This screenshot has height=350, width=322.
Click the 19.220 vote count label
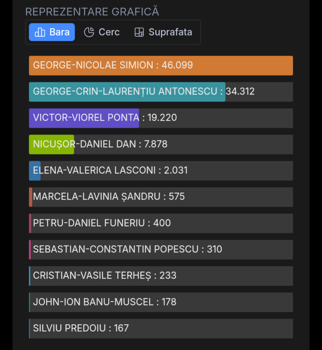162,118
